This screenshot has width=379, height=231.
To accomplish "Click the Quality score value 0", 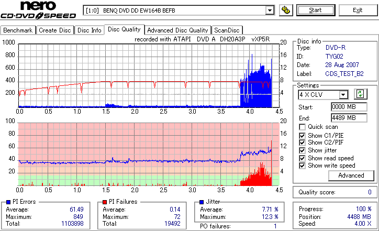I will (x=370, y=192).
